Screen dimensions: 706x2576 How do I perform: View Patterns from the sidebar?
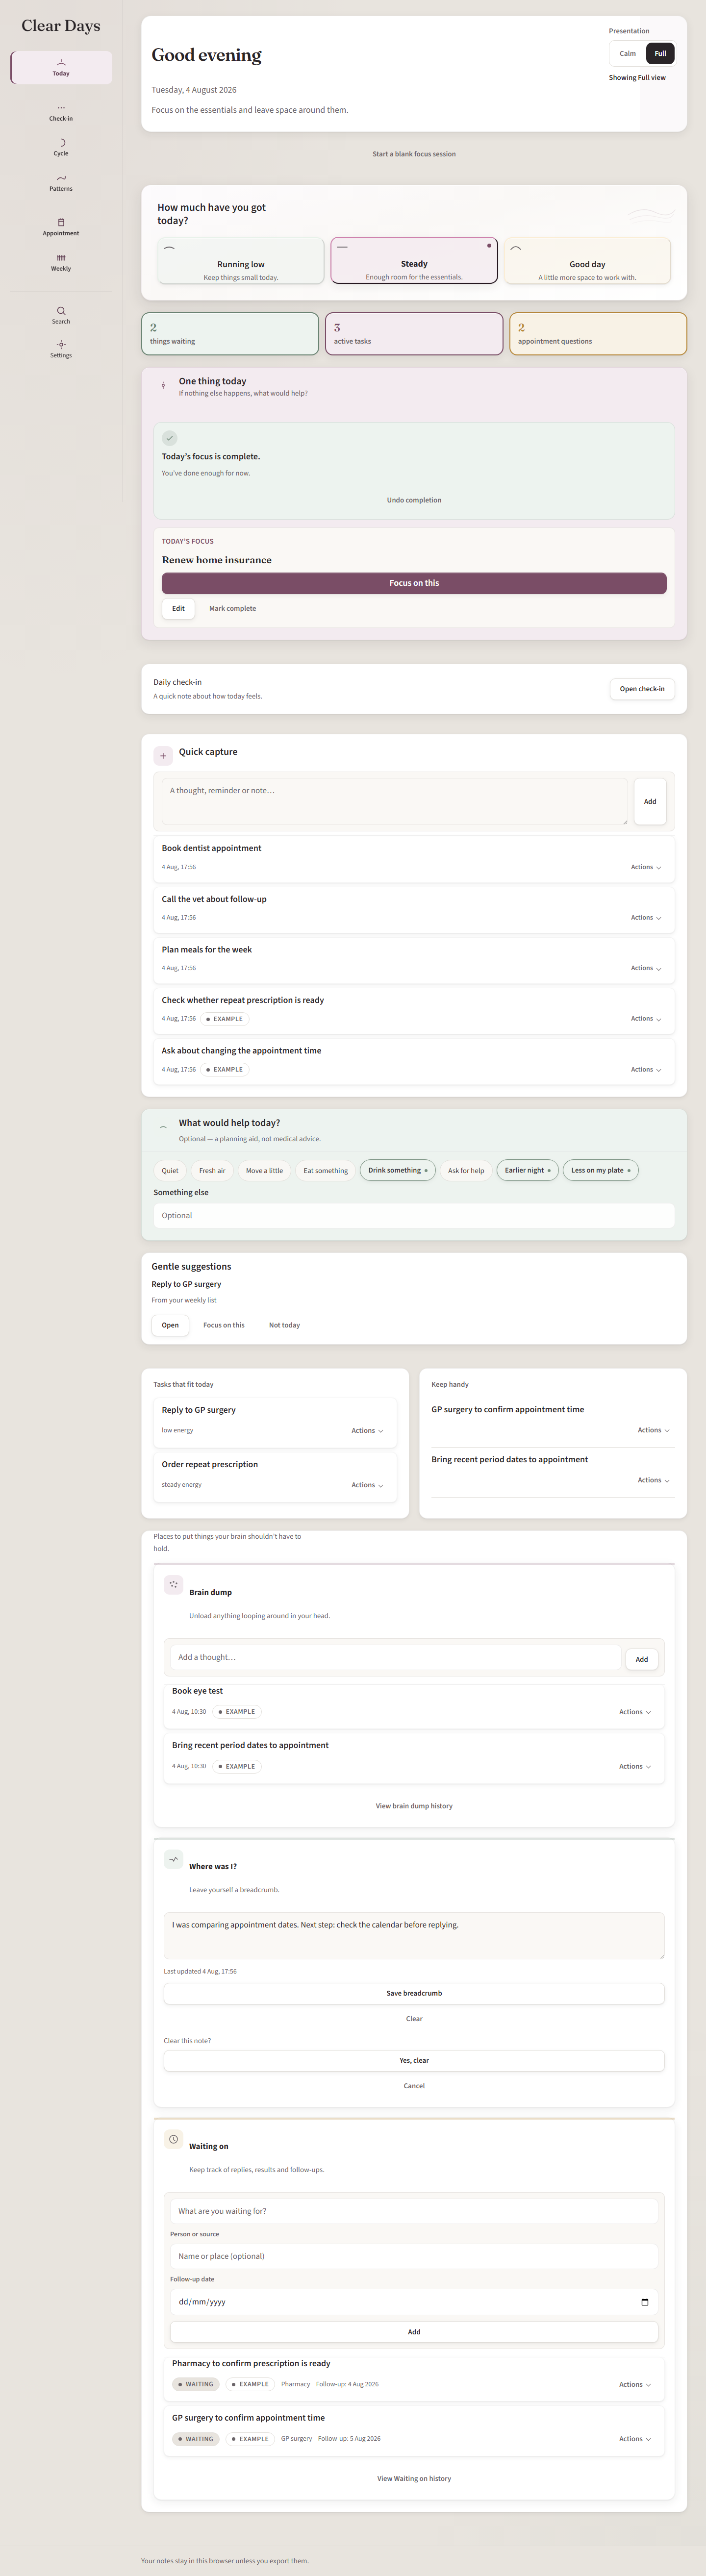click(x=61, y=183)
